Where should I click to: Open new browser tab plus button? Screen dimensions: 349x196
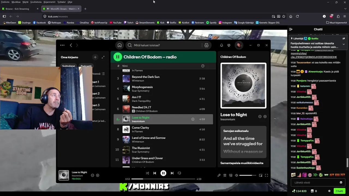pyautogui.click(x=85, y=9)
